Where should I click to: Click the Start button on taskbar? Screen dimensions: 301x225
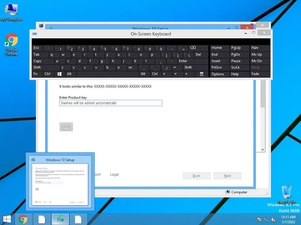coord(7,219)
